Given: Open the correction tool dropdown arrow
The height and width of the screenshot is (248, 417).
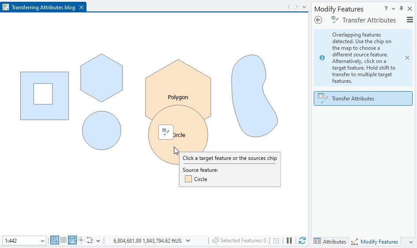Looking at the screenshot, I should click(x=98, y=241).
